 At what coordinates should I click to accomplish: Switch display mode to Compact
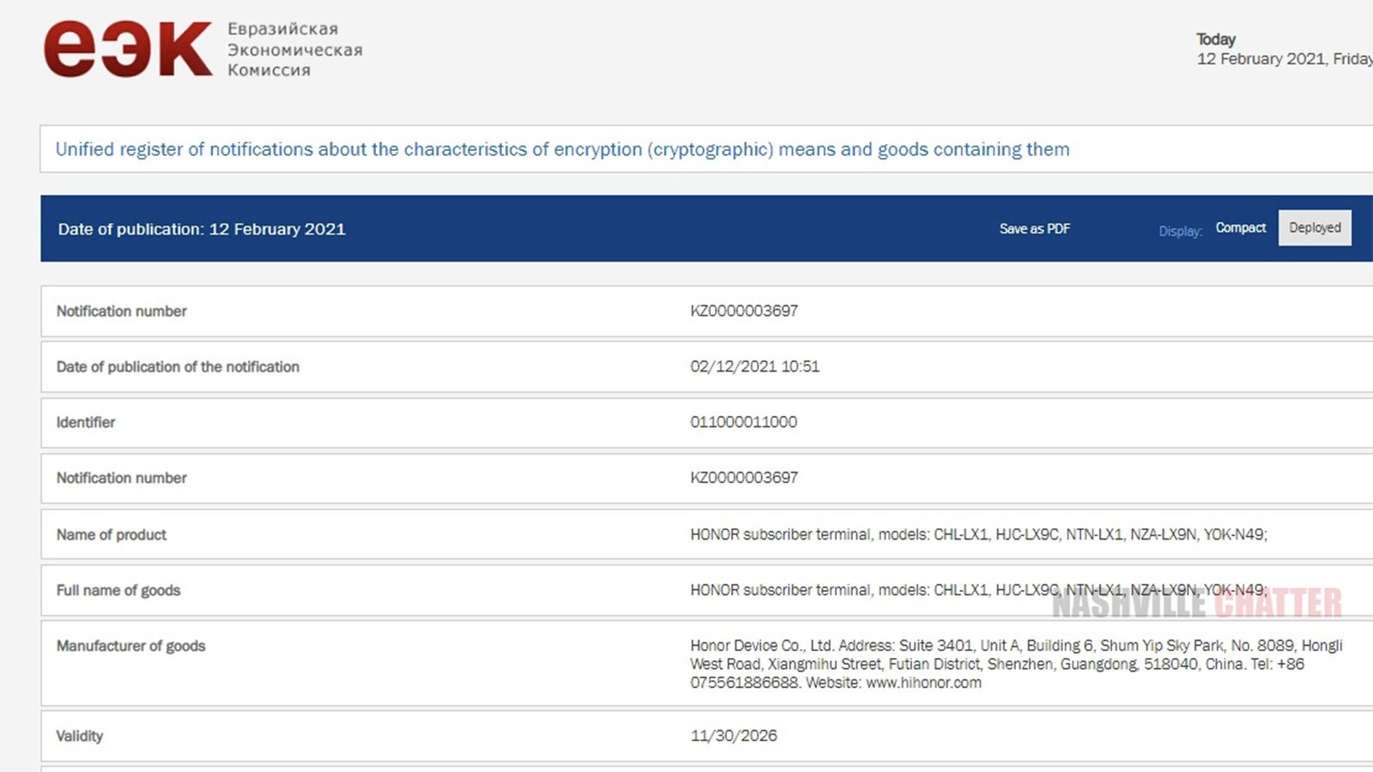1240,228
